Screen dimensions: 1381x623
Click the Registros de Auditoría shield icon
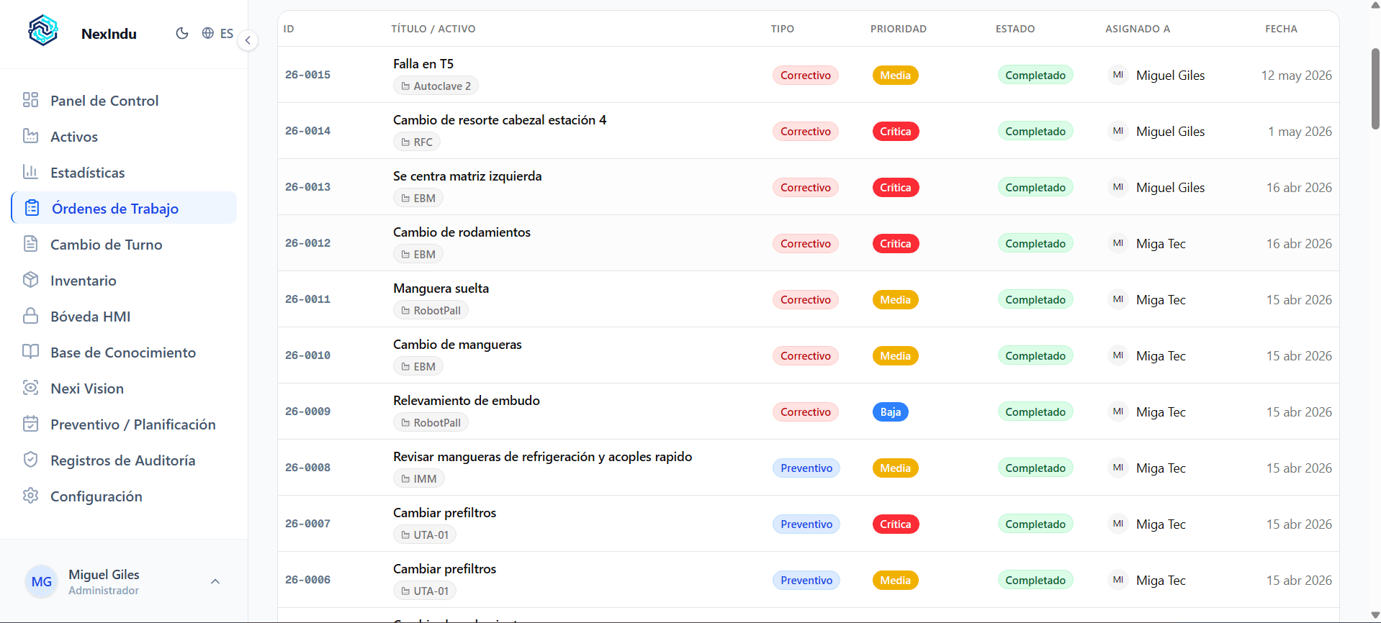click(x=30, y=460)
